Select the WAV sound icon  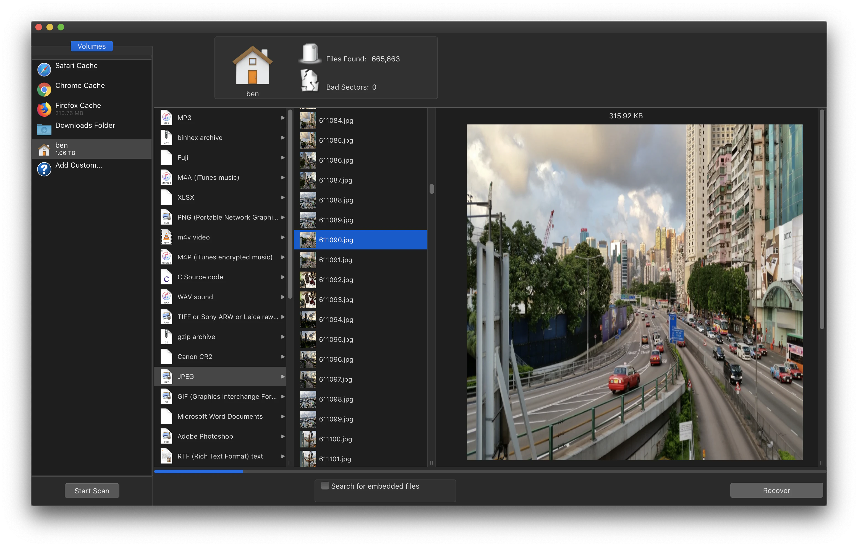(166, 297)
